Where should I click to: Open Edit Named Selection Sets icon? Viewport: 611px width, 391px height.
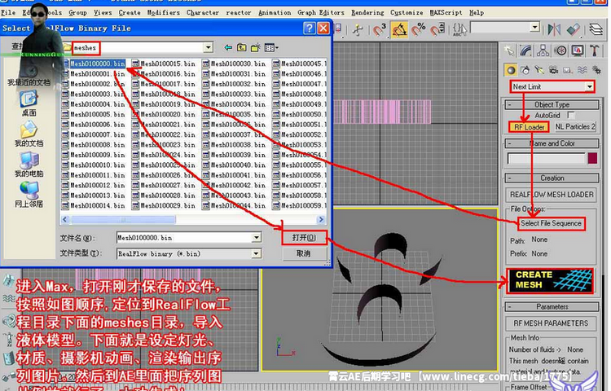click(x=459, y=29)
